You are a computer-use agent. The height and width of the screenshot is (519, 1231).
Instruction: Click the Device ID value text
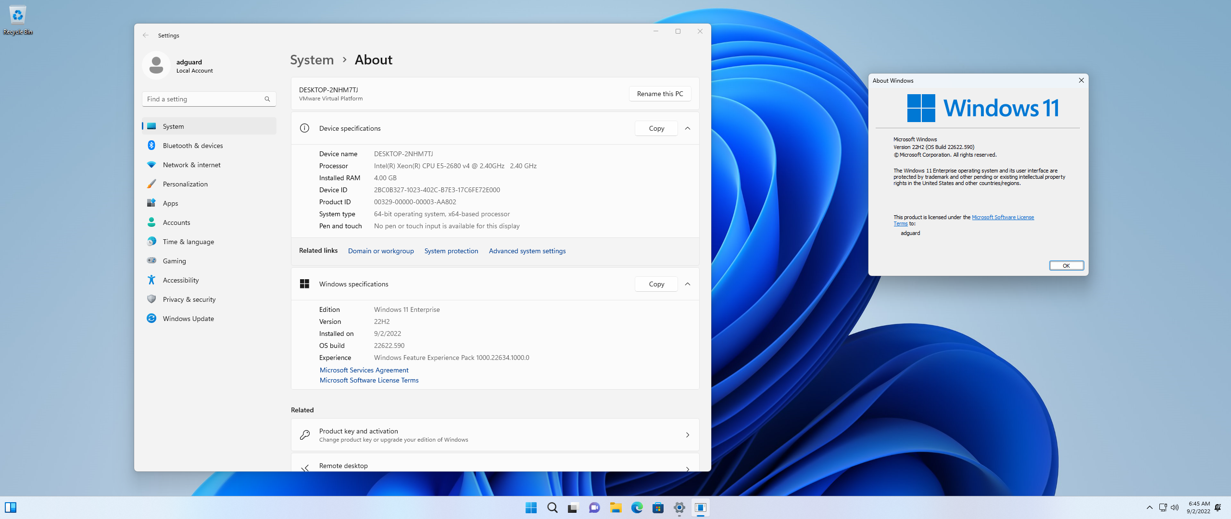437,190
